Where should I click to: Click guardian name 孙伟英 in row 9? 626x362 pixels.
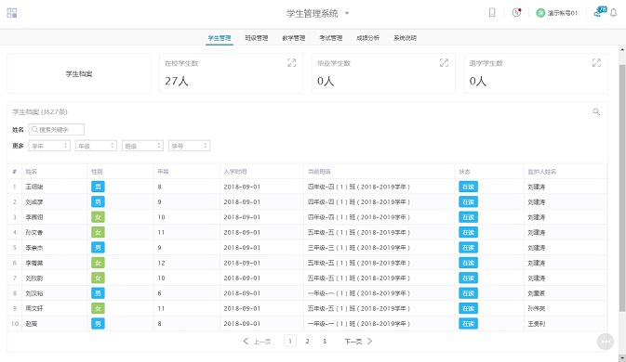(x=536, y=309)
